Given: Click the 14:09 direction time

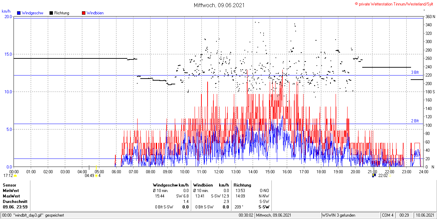Looking at the screenshot, I should tap(240, 196).
